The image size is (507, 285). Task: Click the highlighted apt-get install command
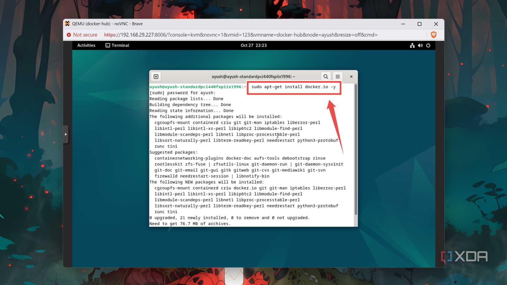tap(293, 87)
